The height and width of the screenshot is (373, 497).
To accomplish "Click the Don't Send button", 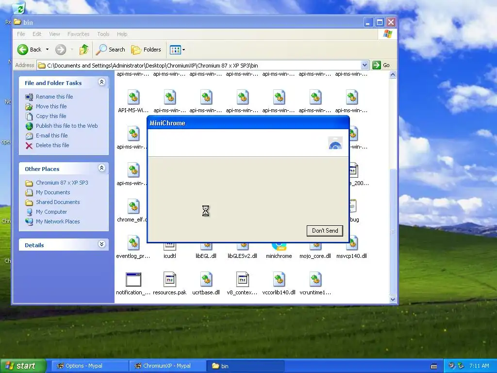I will click(325, 231).
